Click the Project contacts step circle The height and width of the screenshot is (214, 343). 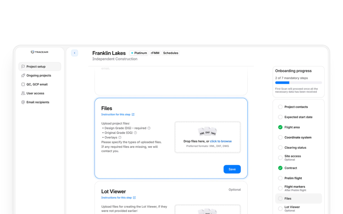pyautogui.click(x=280, y=107)
